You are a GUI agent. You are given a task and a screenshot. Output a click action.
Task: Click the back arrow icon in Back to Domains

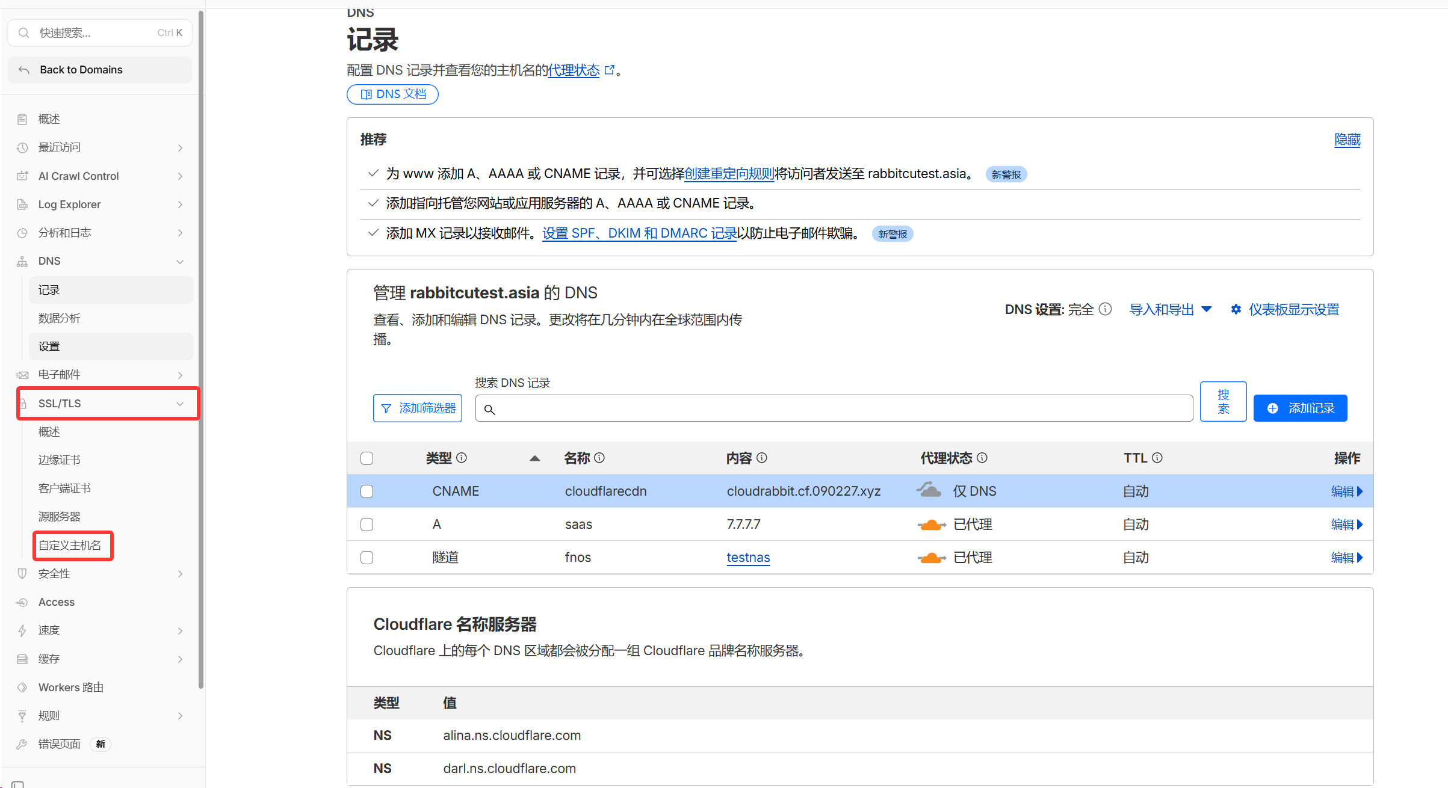(24, 70)
